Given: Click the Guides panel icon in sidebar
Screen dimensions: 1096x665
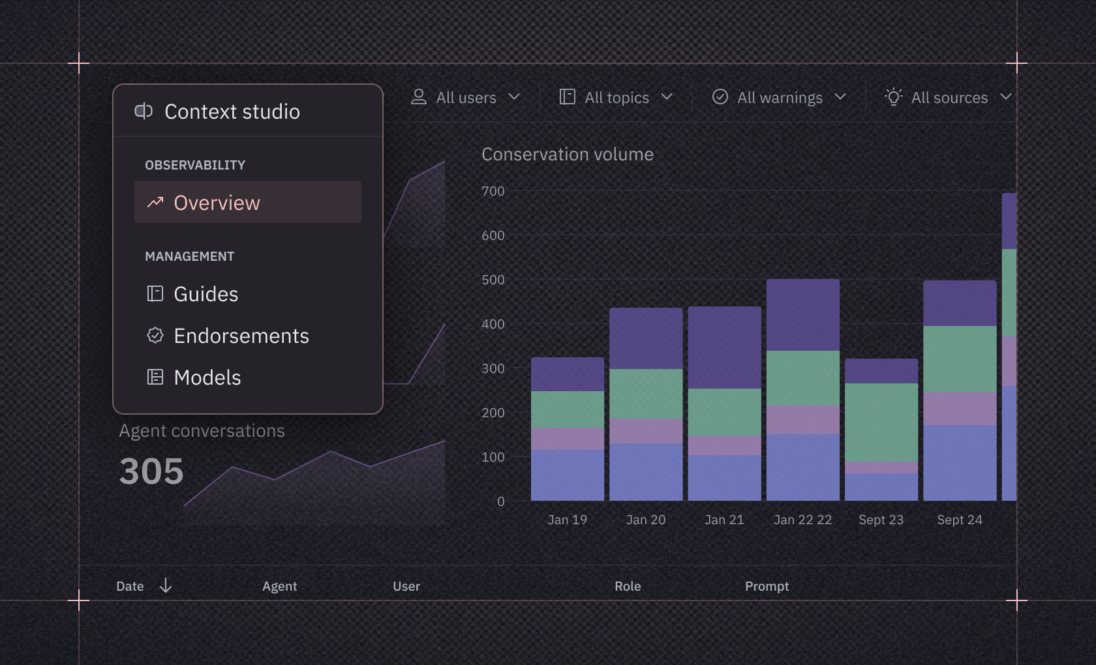Looking at the screenshot, I should (x=155, y=294).
